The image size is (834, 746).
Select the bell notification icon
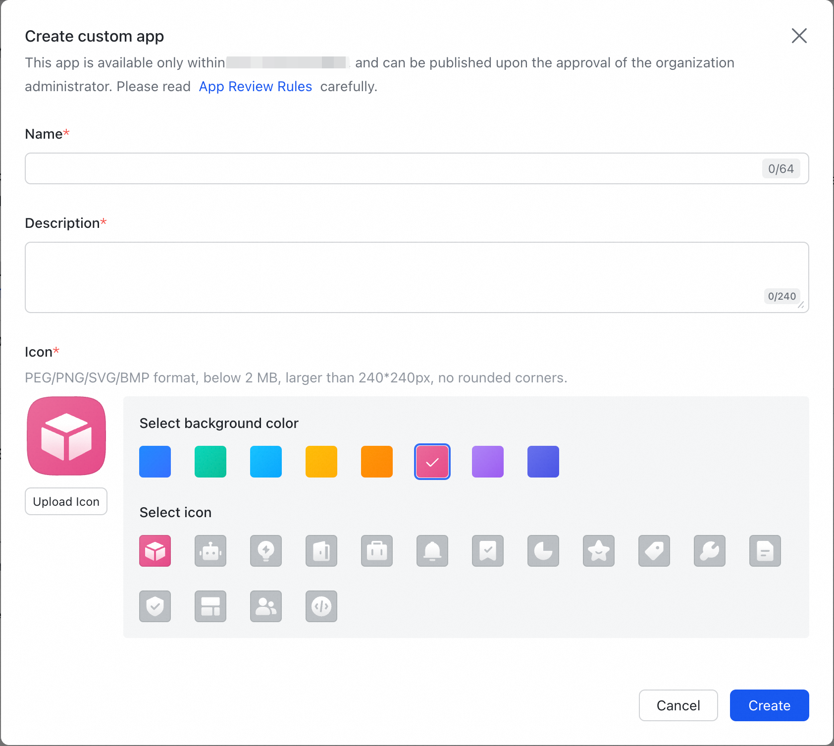pyautogui.click(x=432, y=551)
